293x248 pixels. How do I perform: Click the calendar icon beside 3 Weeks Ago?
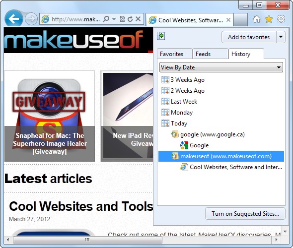coord(165,80)
